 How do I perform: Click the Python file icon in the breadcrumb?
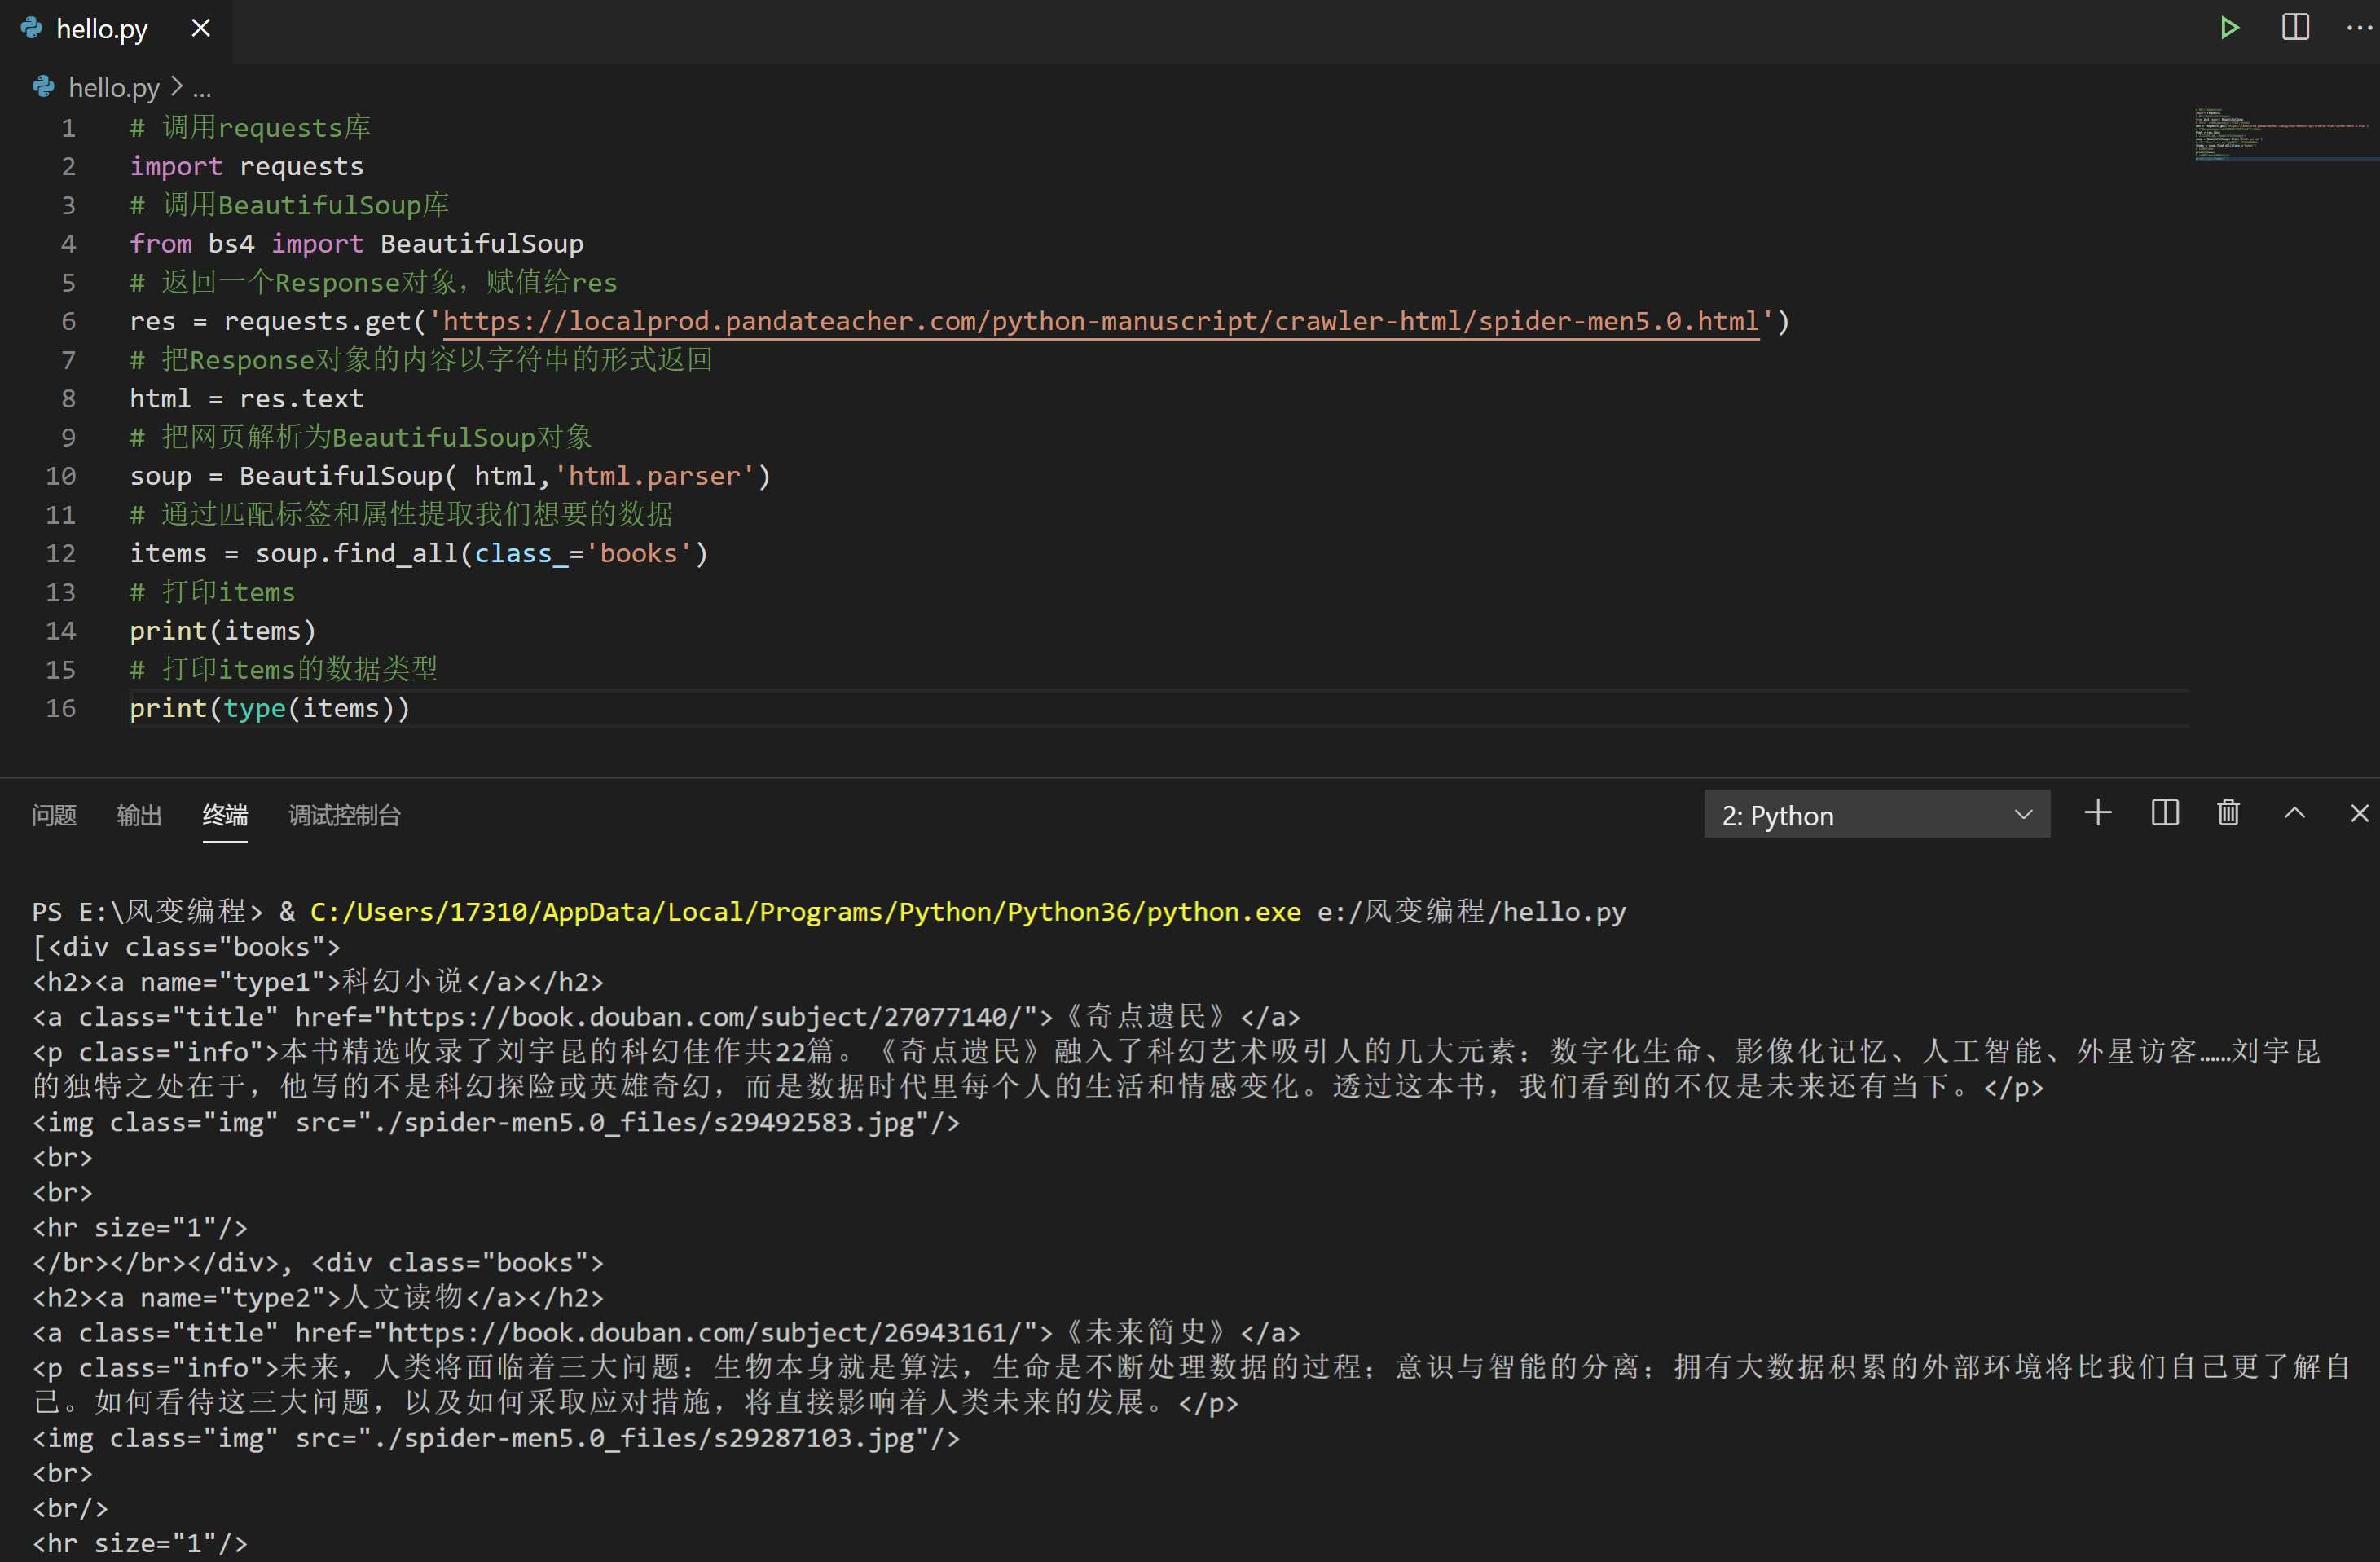(44, 87)
